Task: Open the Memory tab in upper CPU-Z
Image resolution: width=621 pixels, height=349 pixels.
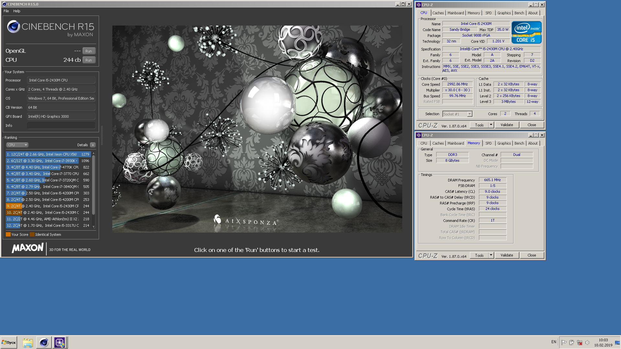Action: 473,13
